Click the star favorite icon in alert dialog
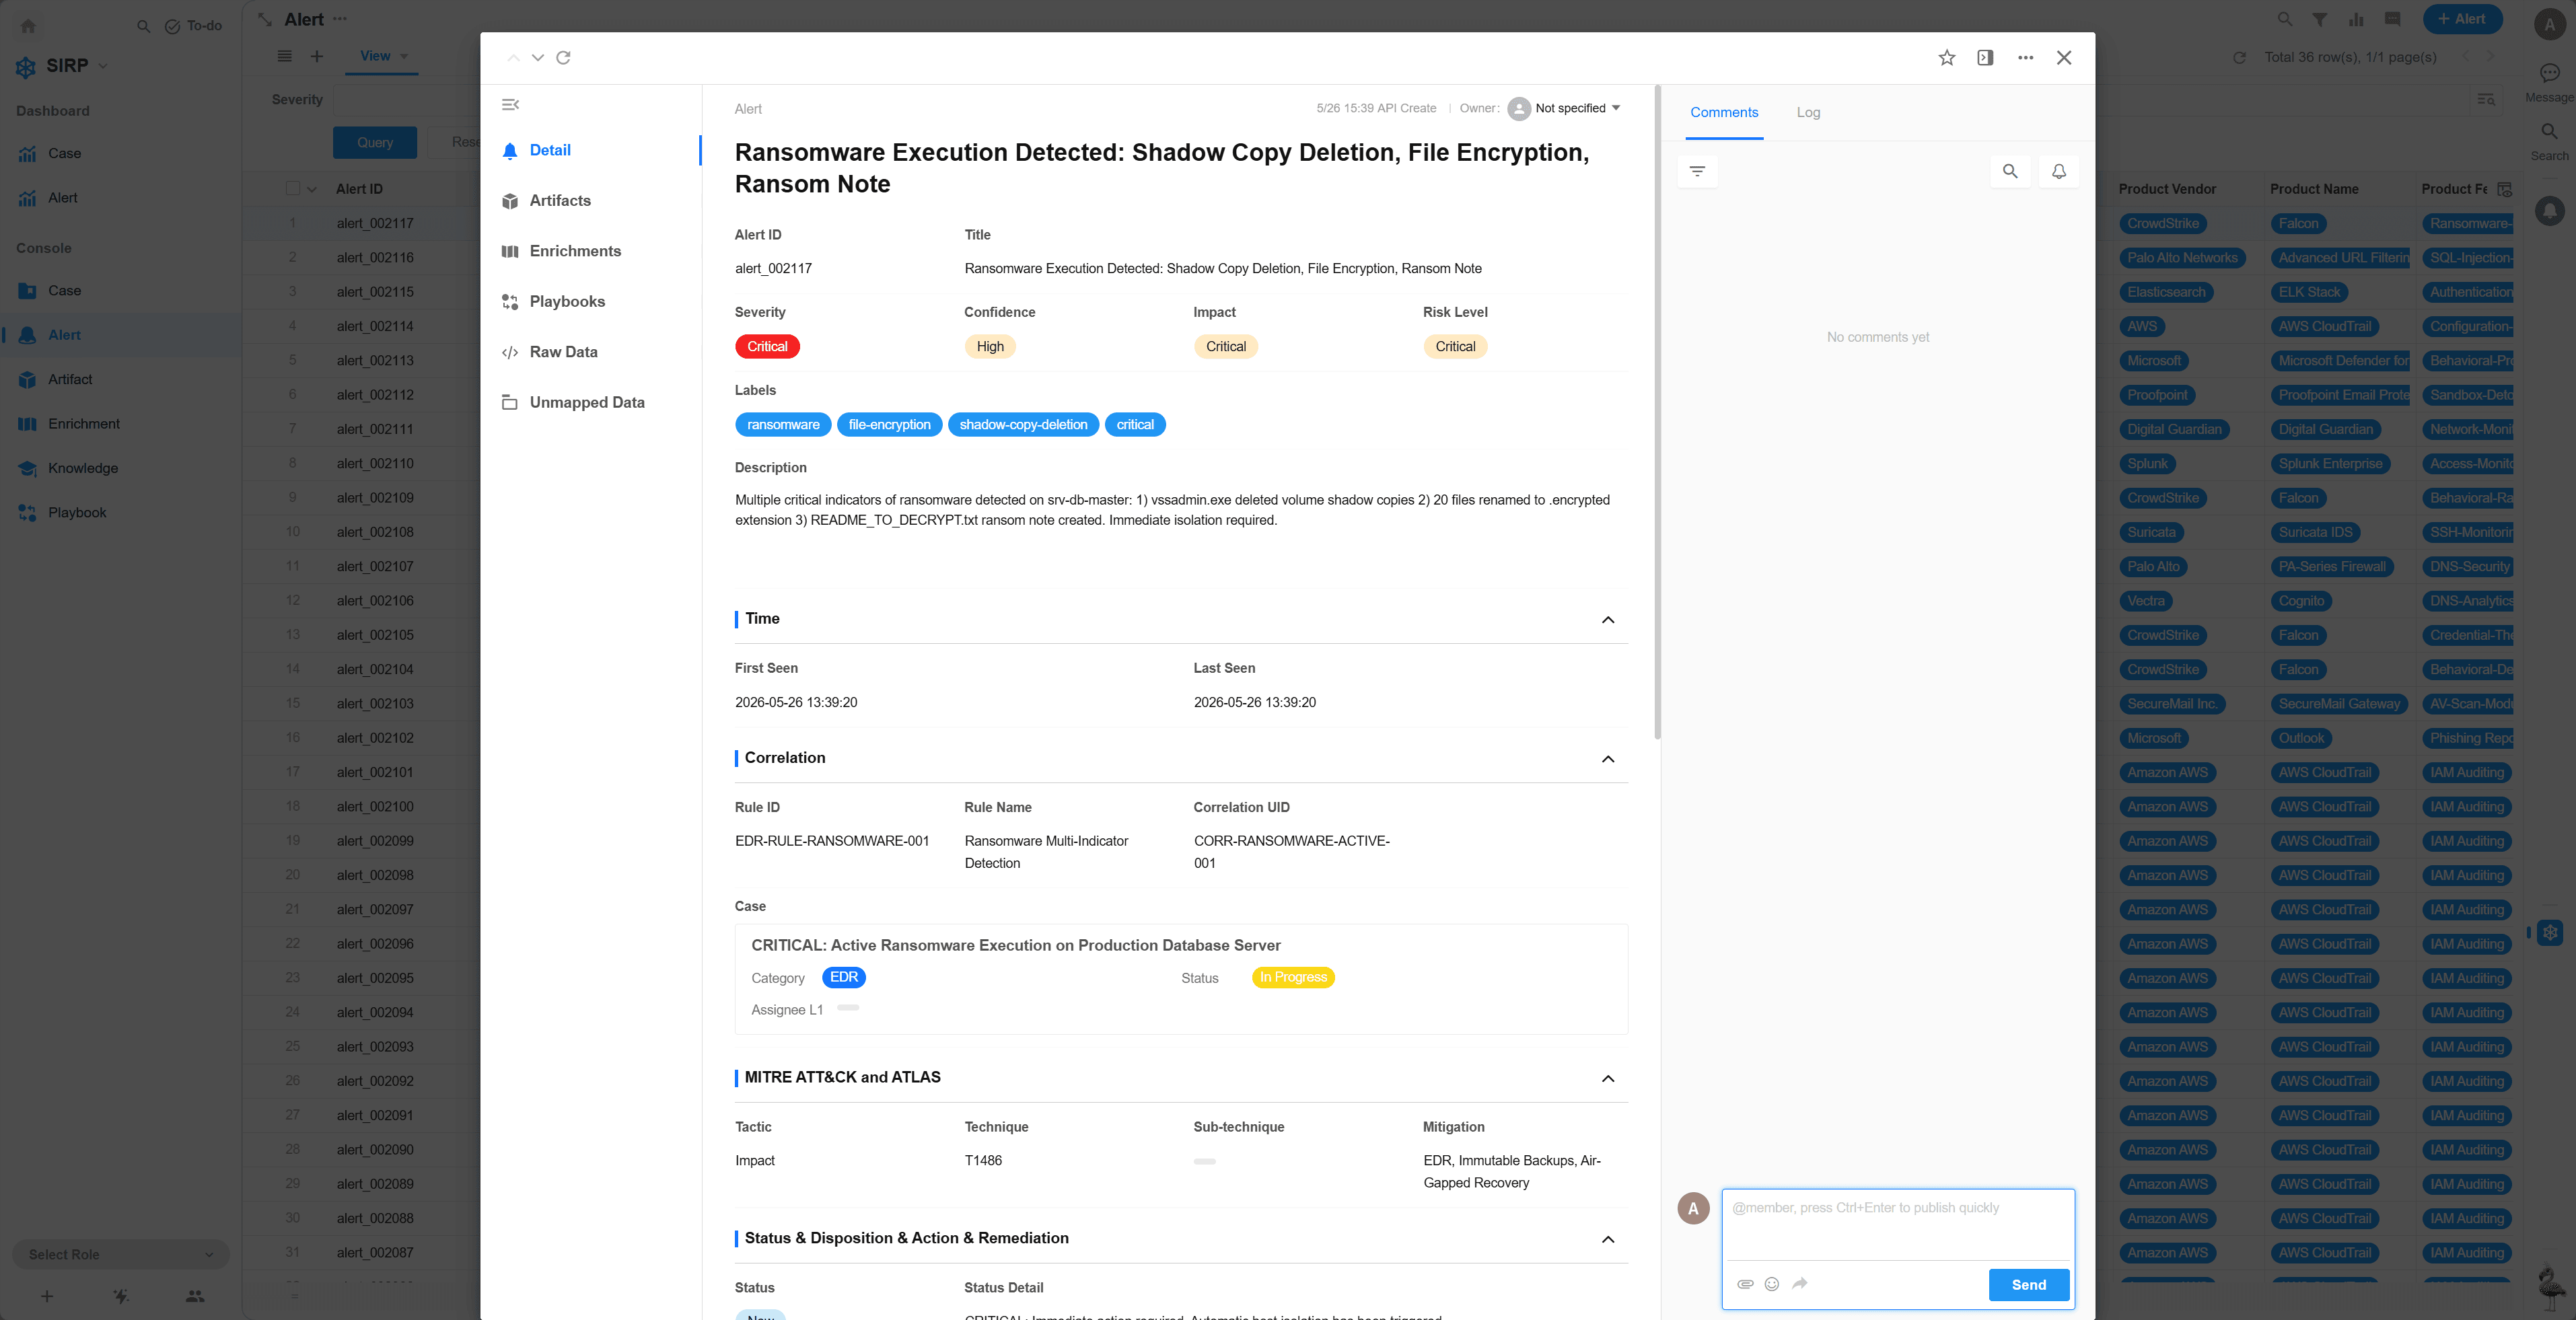This screenshot has width=2576, height=1320. 1946,58
